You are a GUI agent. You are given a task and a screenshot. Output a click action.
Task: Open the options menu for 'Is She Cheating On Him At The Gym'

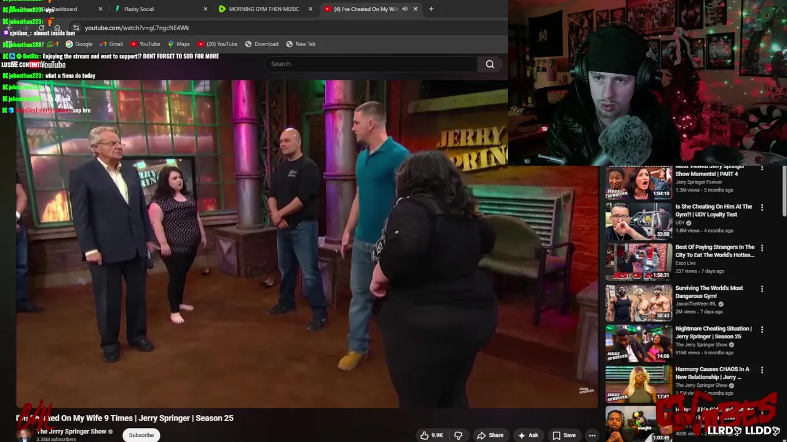[762, 207]
